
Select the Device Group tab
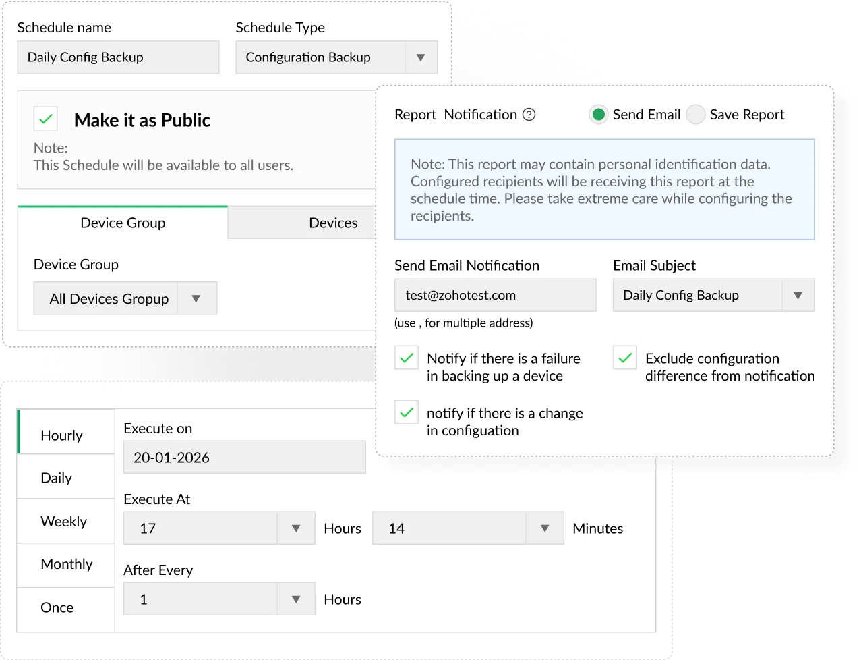pos(122,223)
